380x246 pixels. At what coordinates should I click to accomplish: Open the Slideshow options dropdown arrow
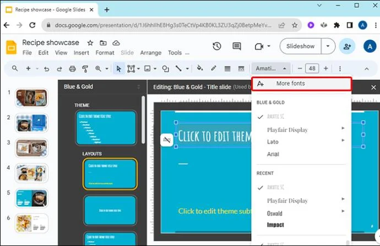(x=328, y=46)
